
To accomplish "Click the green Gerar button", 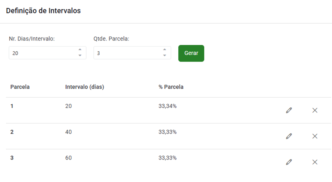I will point(191,53).
